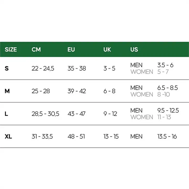Viewport: 189px width, 189px height.
Task: Click the 43 - 47 EU value
Action: click(76, 114)
